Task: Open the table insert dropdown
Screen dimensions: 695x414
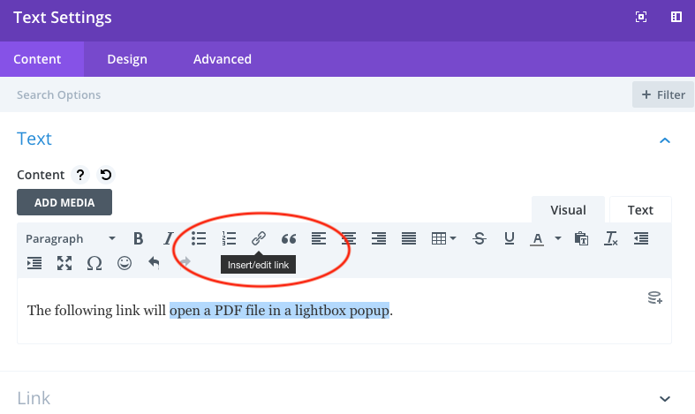Action: point(443,238)
